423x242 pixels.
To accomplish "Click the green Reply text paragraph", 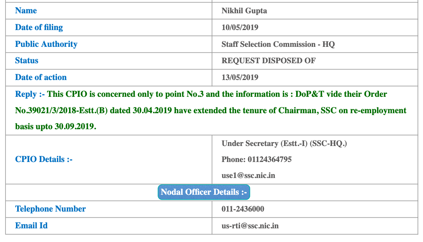I will tap(211, 110).
